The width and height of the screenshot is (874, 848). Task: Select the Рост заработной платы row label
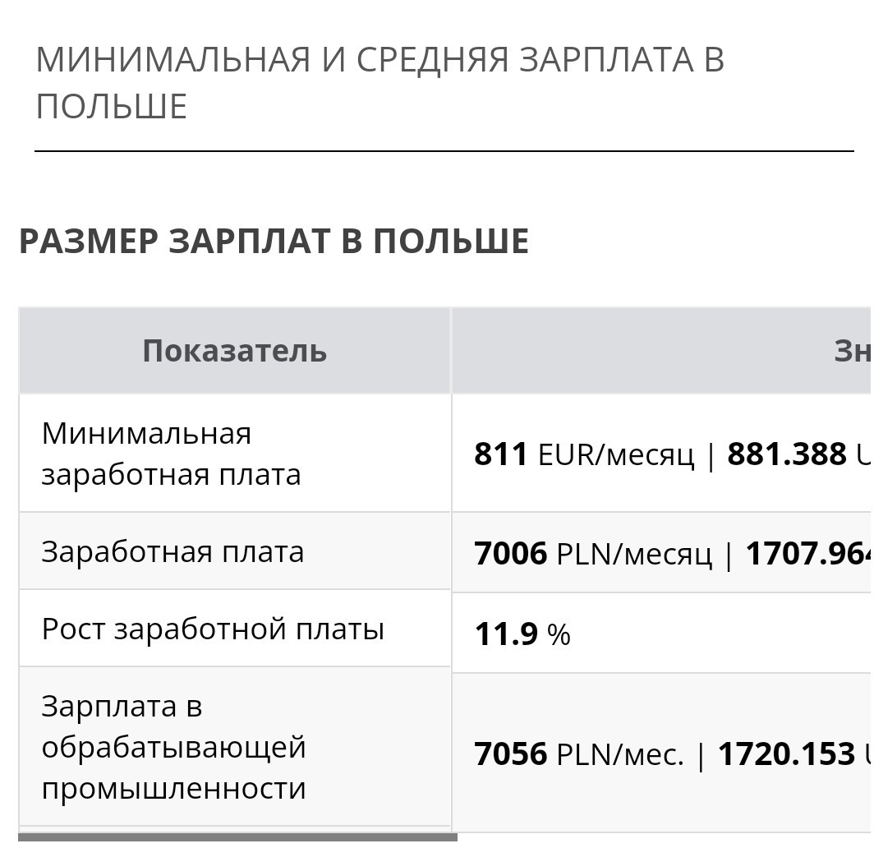coord(213,629)
